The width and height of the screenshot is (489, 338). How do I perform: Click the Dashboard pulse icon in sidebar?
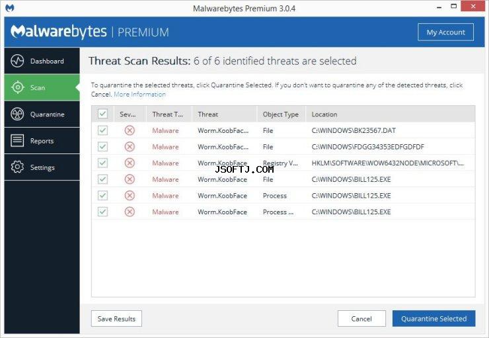tap(17, 61)
